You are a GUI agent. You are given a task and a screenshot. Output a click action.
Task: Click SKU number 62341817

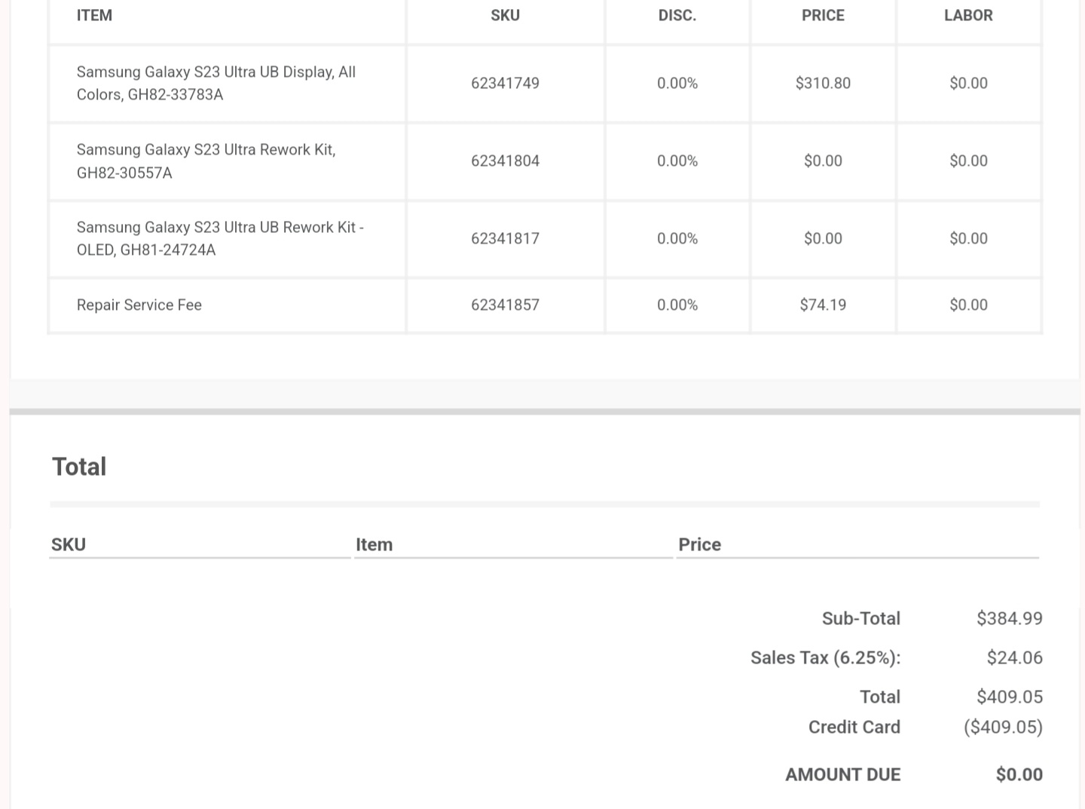click(x=505, y=238)
